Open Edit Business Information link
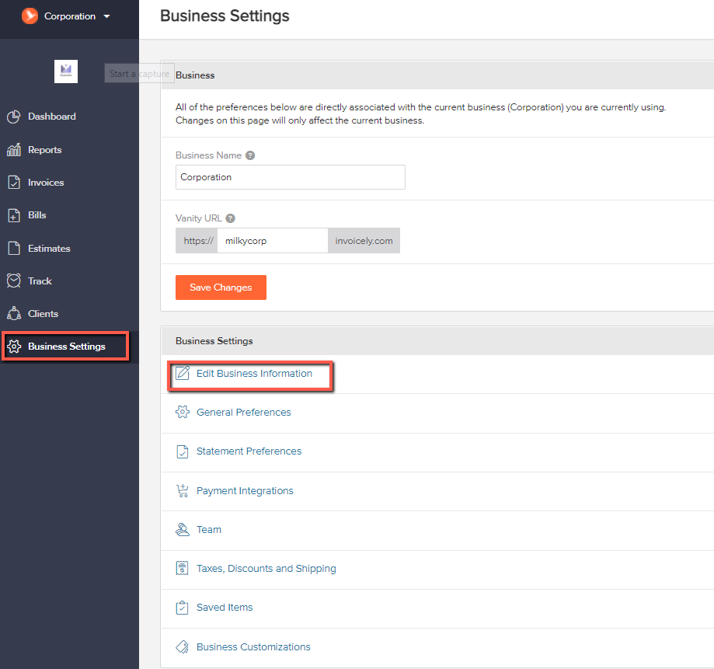714x669 pixels. pyautogui.click(x=254, y=374)
